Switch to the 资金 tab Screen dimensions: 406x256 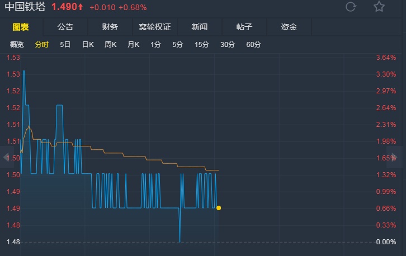click(289, 27)
